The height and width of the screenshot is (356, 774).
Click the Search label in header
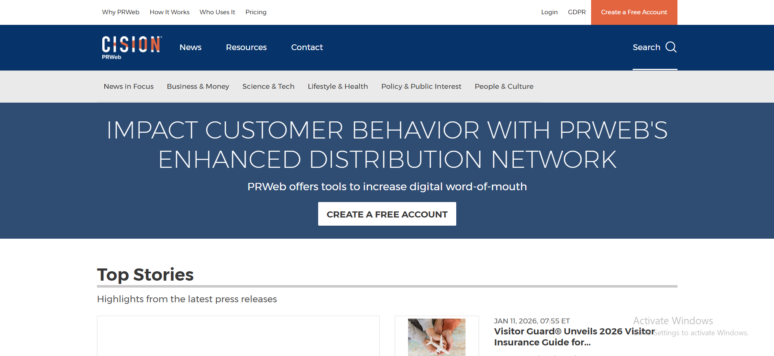click(646, 47)
